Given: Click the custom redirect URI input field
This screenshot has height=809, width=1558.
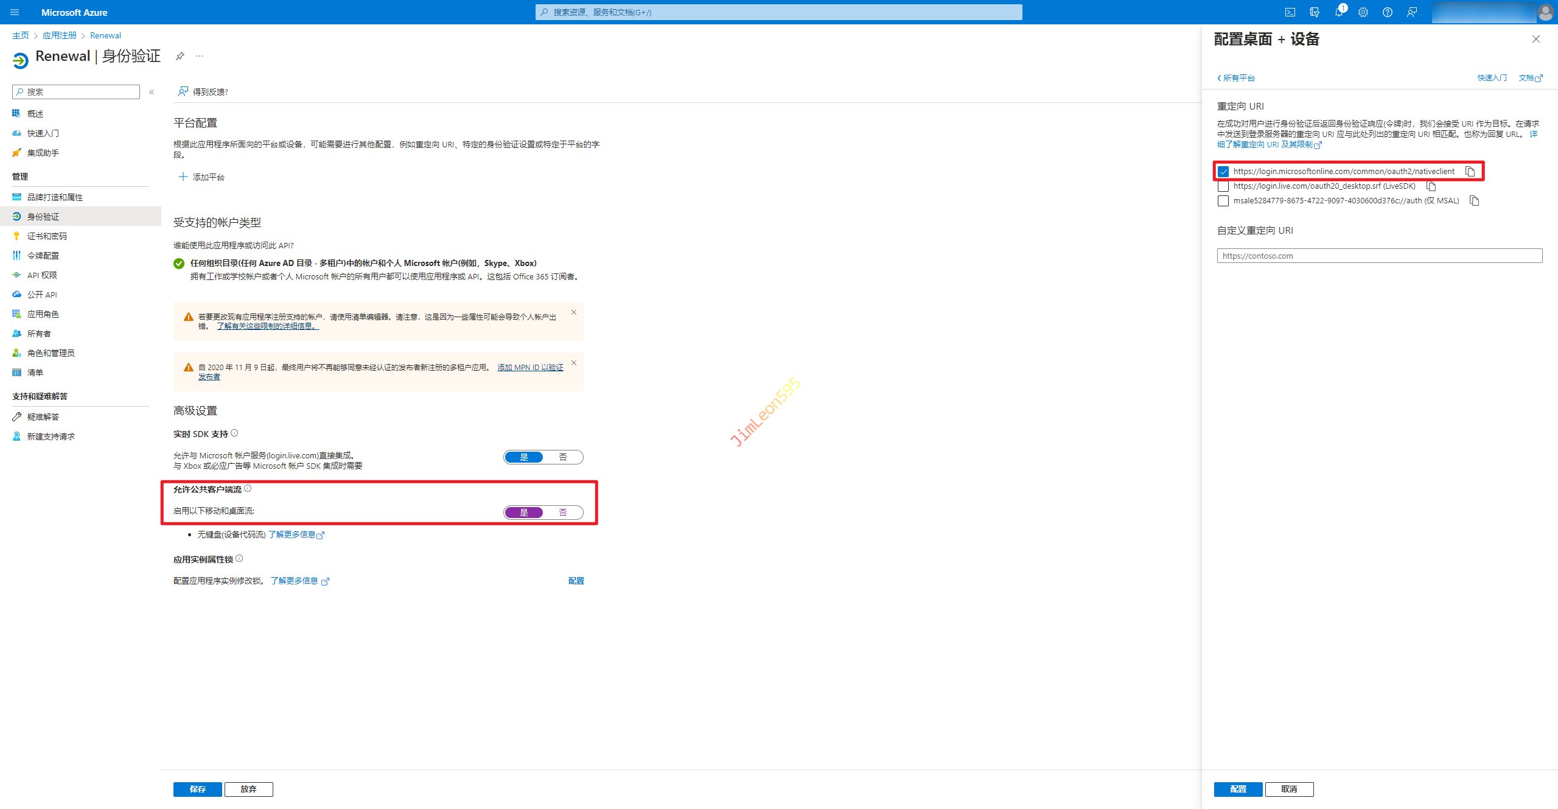Looking at the screenshot, I should click(x=1379, y=256).
